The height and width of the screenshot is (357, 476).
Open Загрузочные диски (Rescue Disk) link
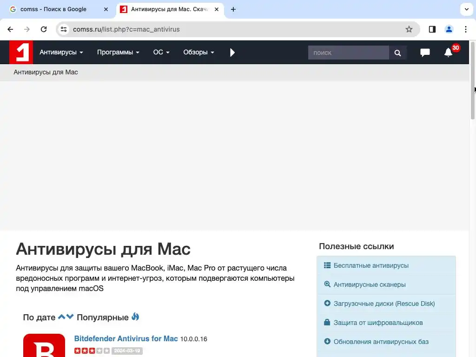tap(384, 304)
